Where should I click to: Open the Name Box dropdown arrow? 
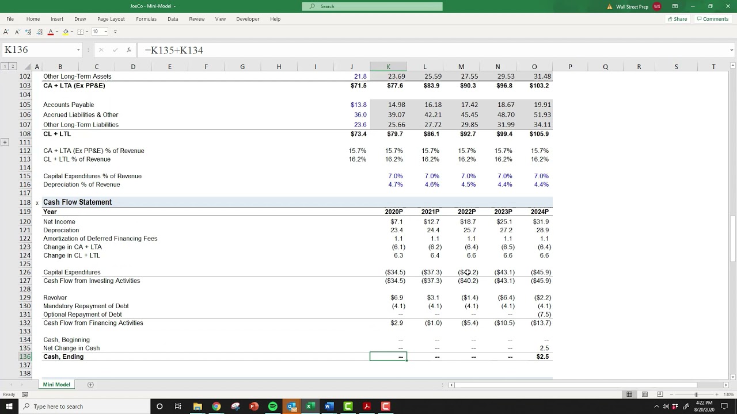pos(78,50)
